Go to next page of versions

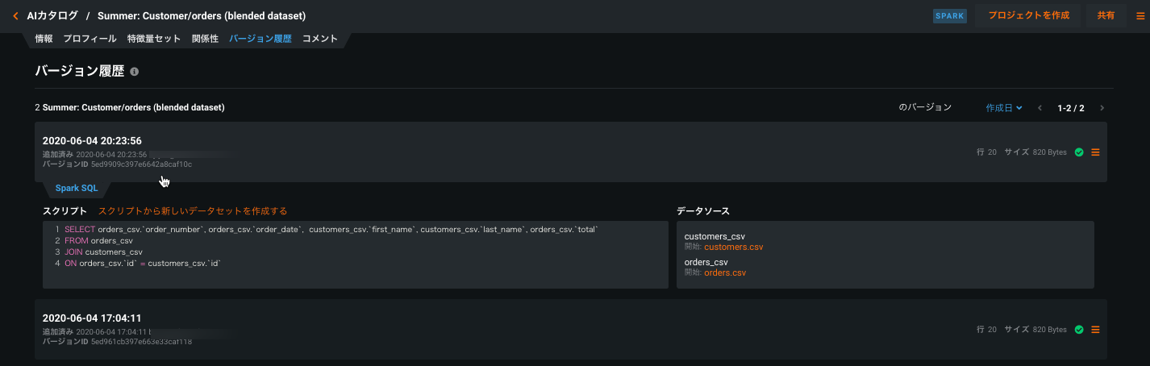click(x=1102, y=108)
